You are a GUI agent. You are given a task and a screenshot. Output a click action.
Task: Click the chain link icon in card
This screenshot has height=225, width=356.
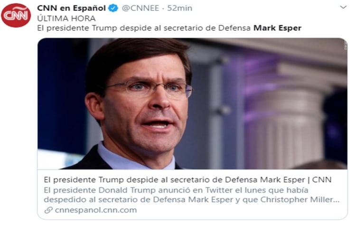(48, 210)
